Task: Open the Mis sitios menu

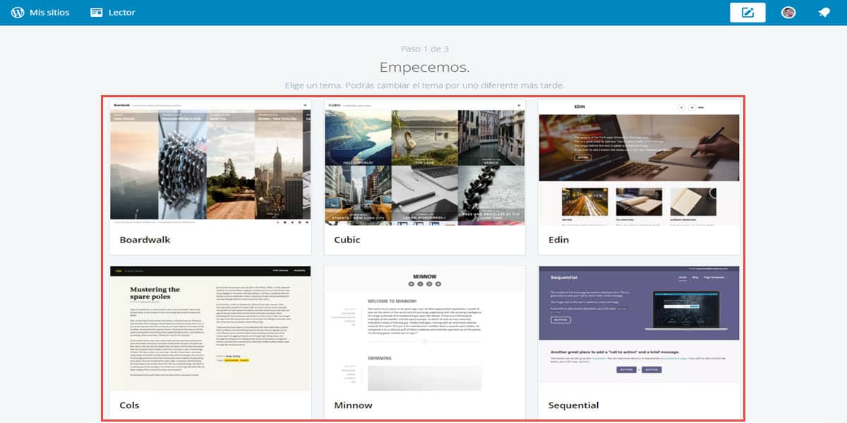Action: [40, 13]
